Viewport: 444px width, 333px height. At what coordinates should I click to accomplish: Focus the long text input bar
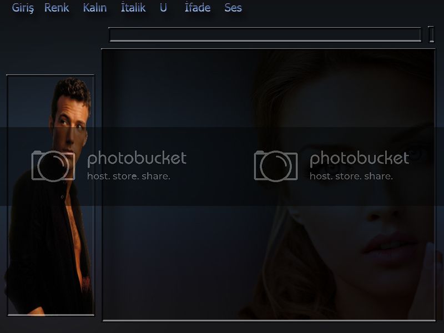(x=265, y=34)
